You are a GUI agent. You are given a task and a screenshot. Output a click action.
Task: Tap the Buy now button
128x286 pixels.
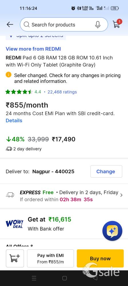[100, 258]
